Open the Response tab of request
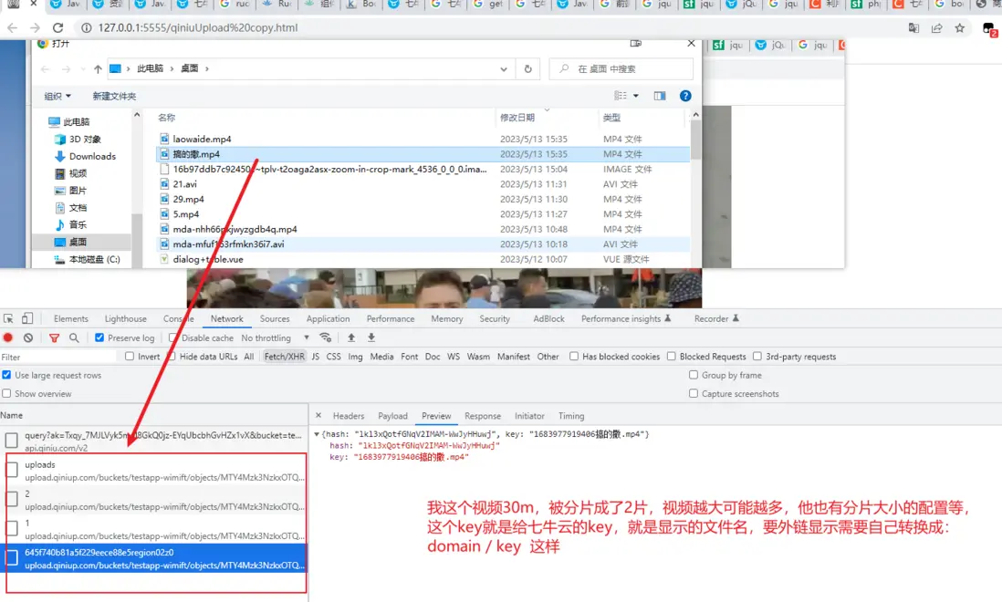 coord(483,416)
